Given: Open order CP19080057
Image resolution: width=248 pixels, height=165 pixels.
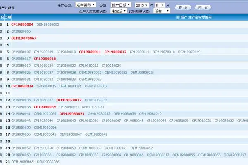Looking at the screenshot, I should (21, 148).
